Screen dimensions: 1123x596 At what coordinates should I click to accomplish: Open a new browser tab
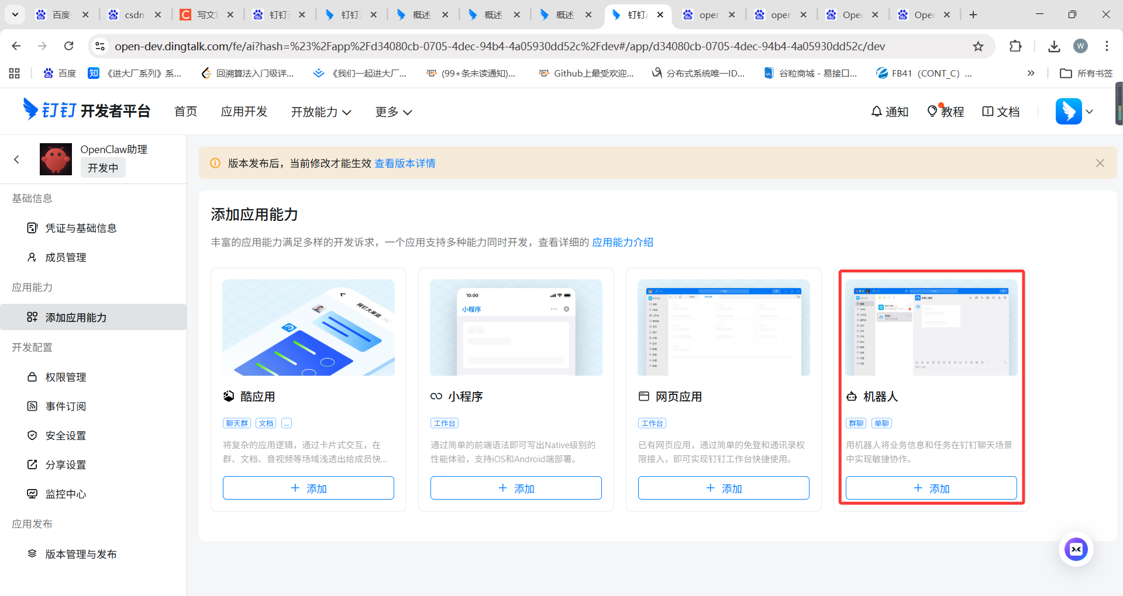pos(973,15)
